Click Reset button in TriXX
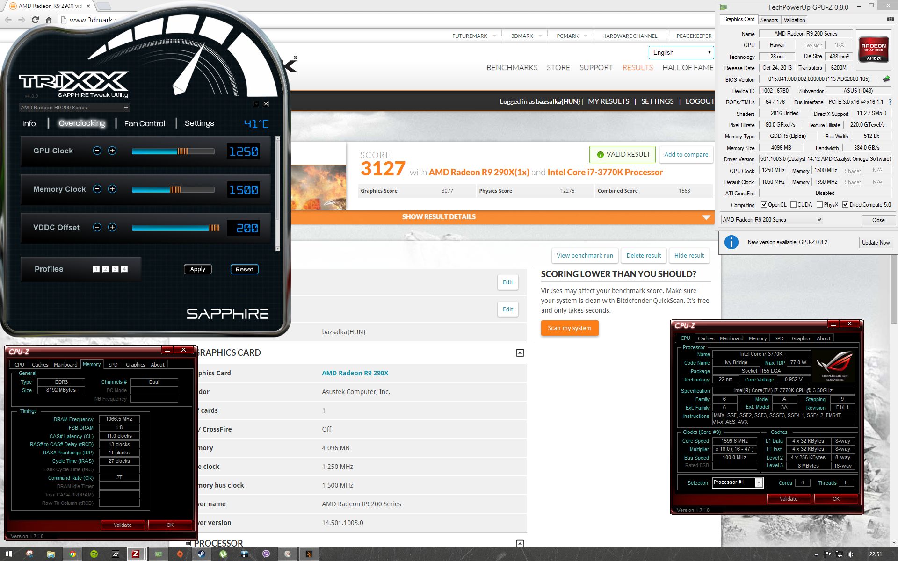Screen dimensions: 898x561 tap(244, 269)
